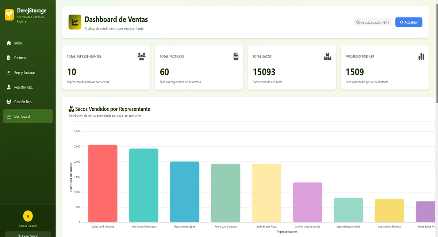Select the Dashboard menu item
438x237 pixels.
point(28,116)
